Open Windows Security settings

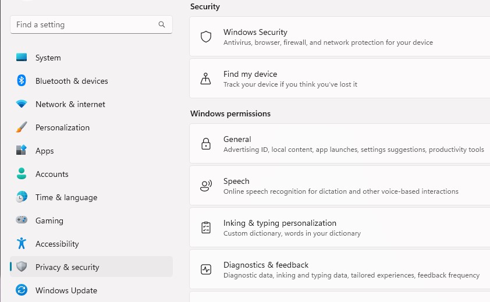(x=340, y=37)
